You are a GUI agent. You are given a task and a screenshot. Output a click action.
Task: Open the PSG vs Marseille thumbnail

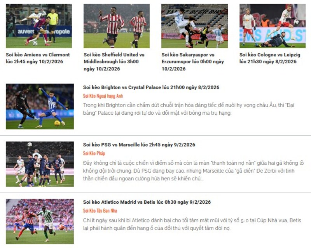tap(40, 164)
